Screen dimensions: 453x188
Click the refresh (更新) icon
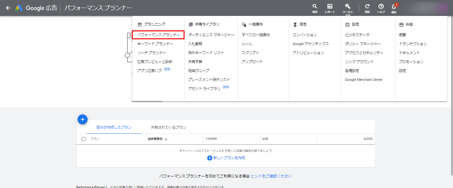tap(367, 6)
